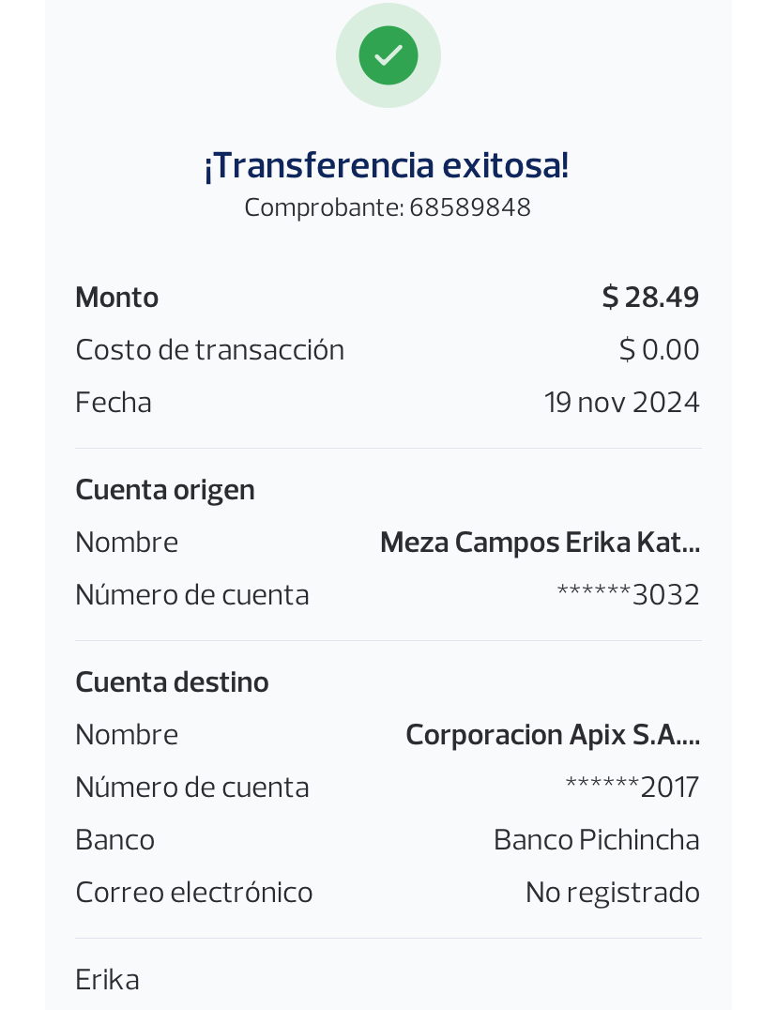The width and height of the screenshot is (777, 1010).
Task: Click origin account number ending 3032
Action: [629, 594]
